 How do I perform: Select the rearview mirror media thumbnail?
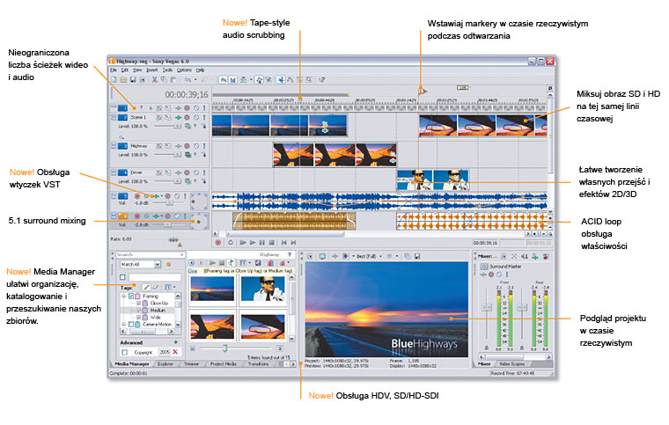coord(263,327)
